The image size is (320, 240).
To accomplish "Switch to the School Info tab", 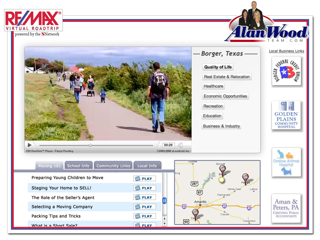I will pyautogui.click(x=78, y=166).
